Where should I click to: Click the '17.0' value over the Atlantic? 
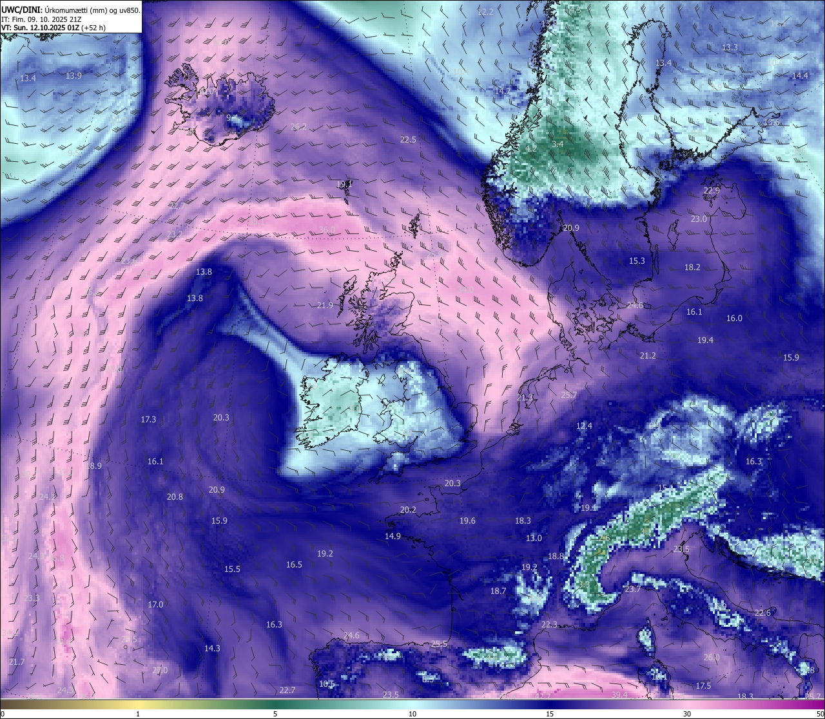point(155,604)
